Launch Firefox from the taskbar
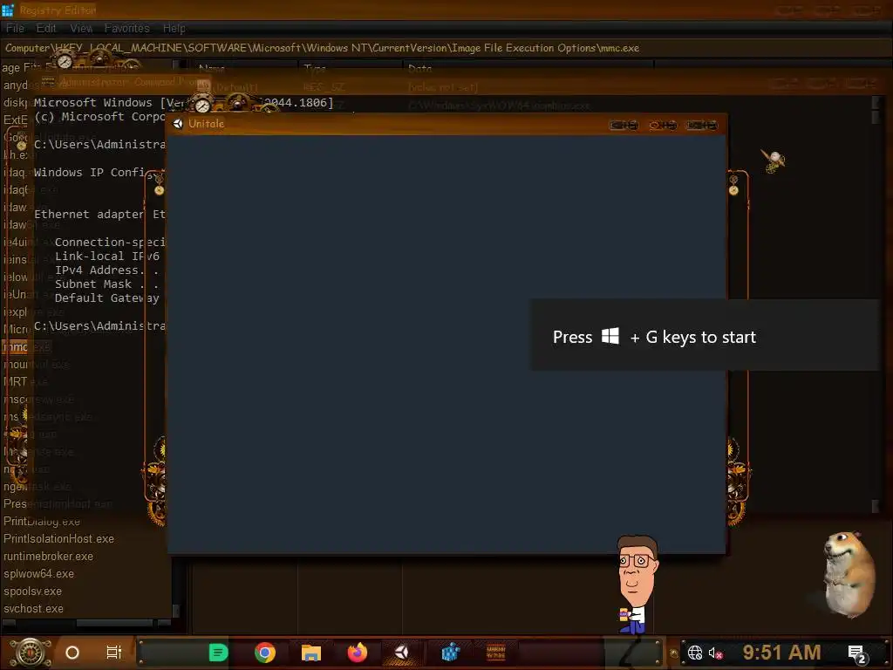The image size is (893, 670). [x=358, y=653]
